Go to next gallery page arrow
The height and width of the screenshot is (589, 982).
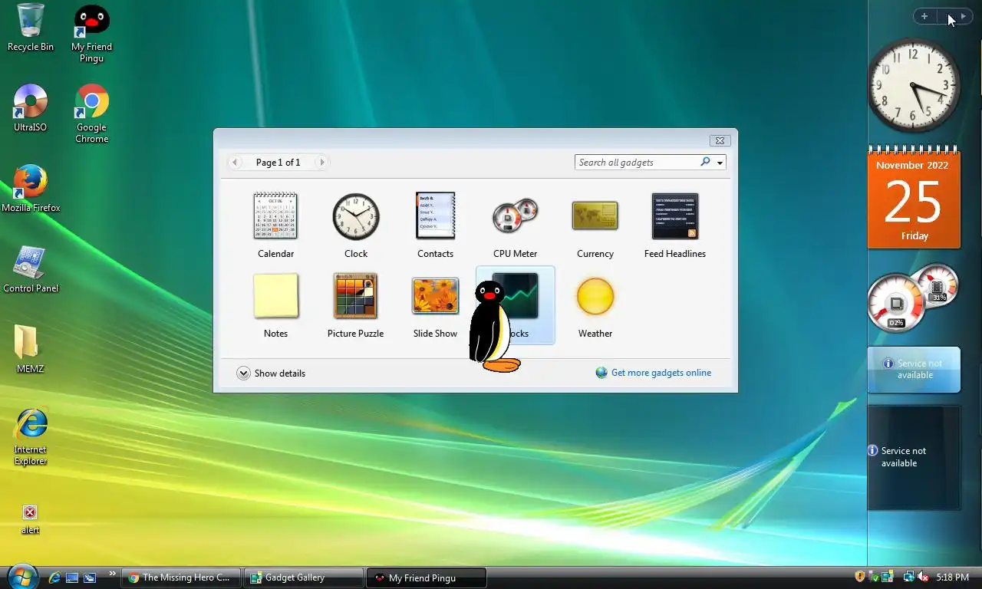pos(322,162)
